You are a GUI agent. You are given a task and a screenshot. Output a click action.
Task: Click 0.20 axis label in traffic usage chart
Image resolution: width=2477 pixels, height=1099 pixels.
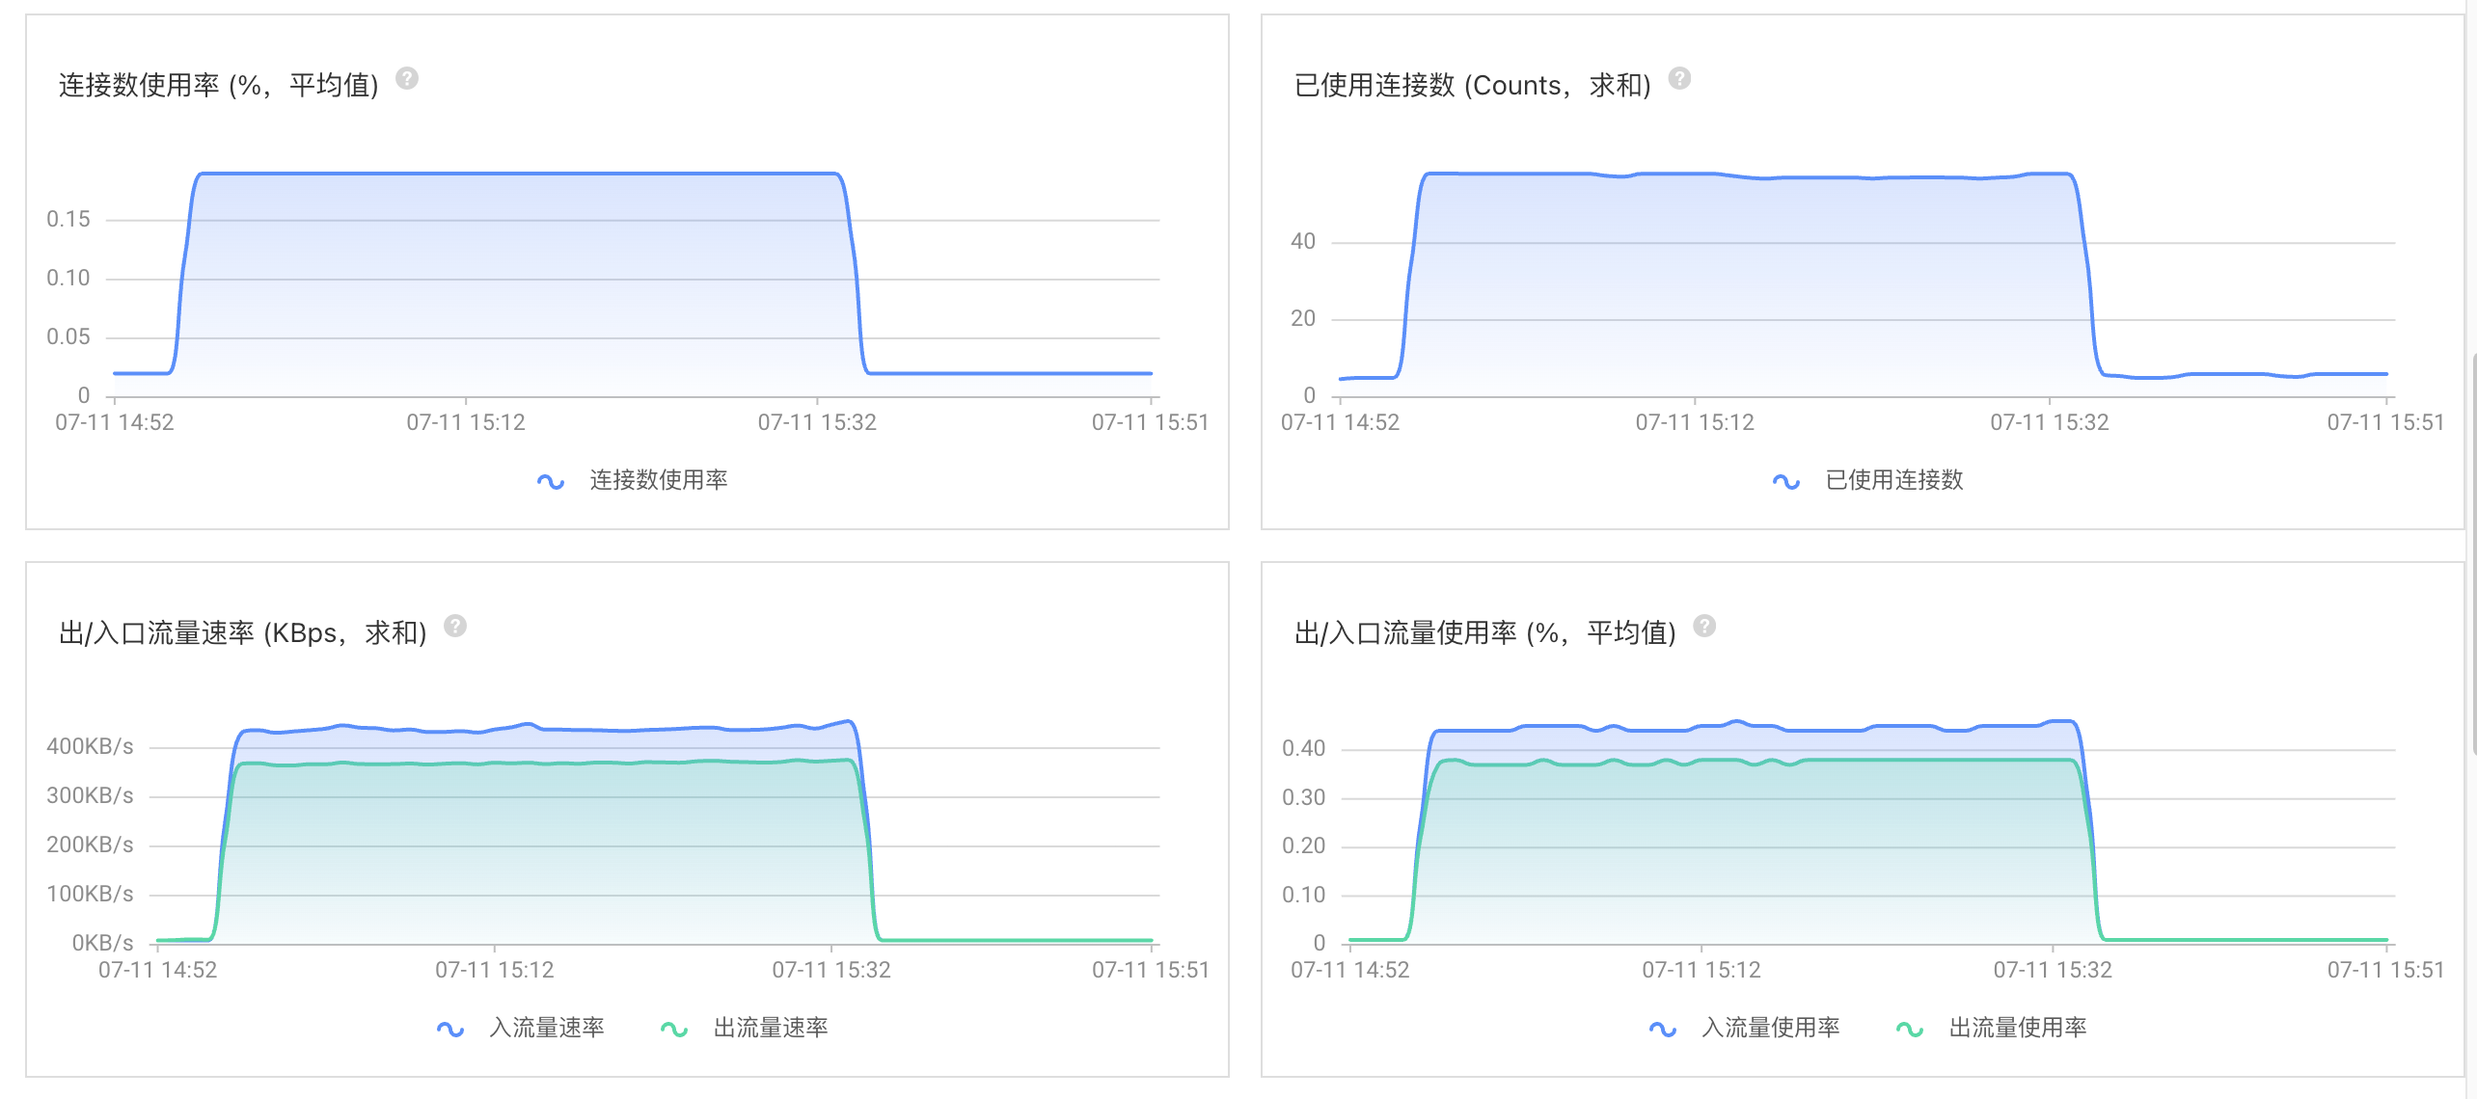click(x=1304, y=845)
